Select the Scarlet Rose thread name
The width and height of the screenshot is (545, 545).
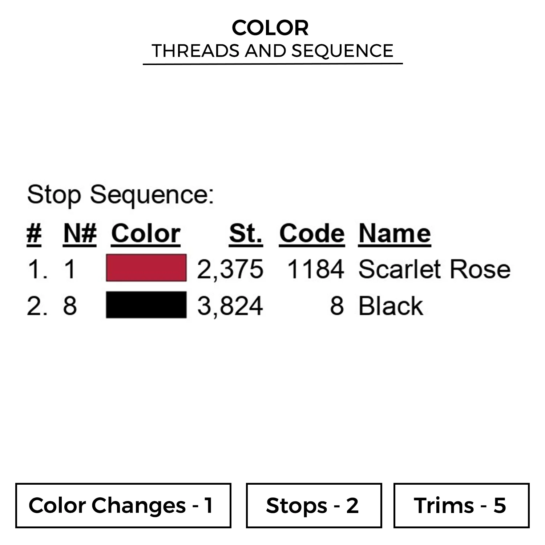click(x=434, y=269)
